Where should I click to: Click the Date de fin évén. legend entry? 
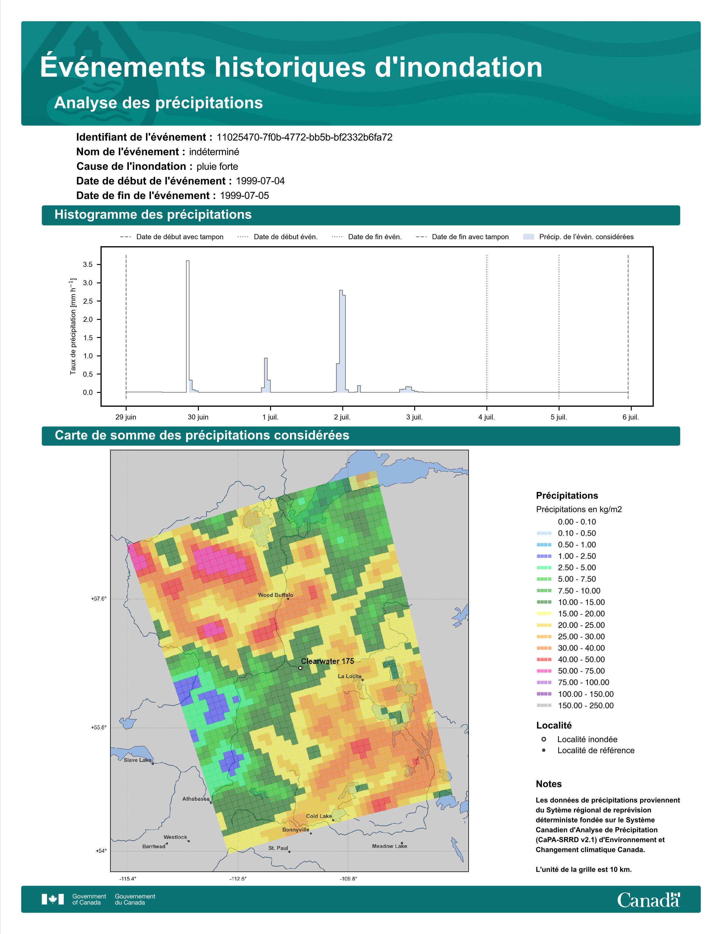367,237
